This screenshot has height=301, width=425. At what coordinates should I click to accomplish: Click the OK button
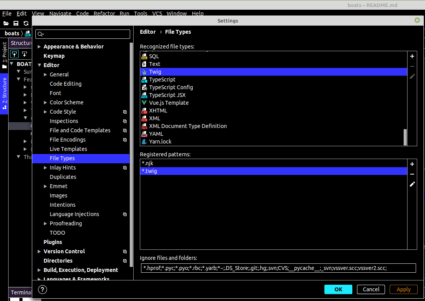338,289
